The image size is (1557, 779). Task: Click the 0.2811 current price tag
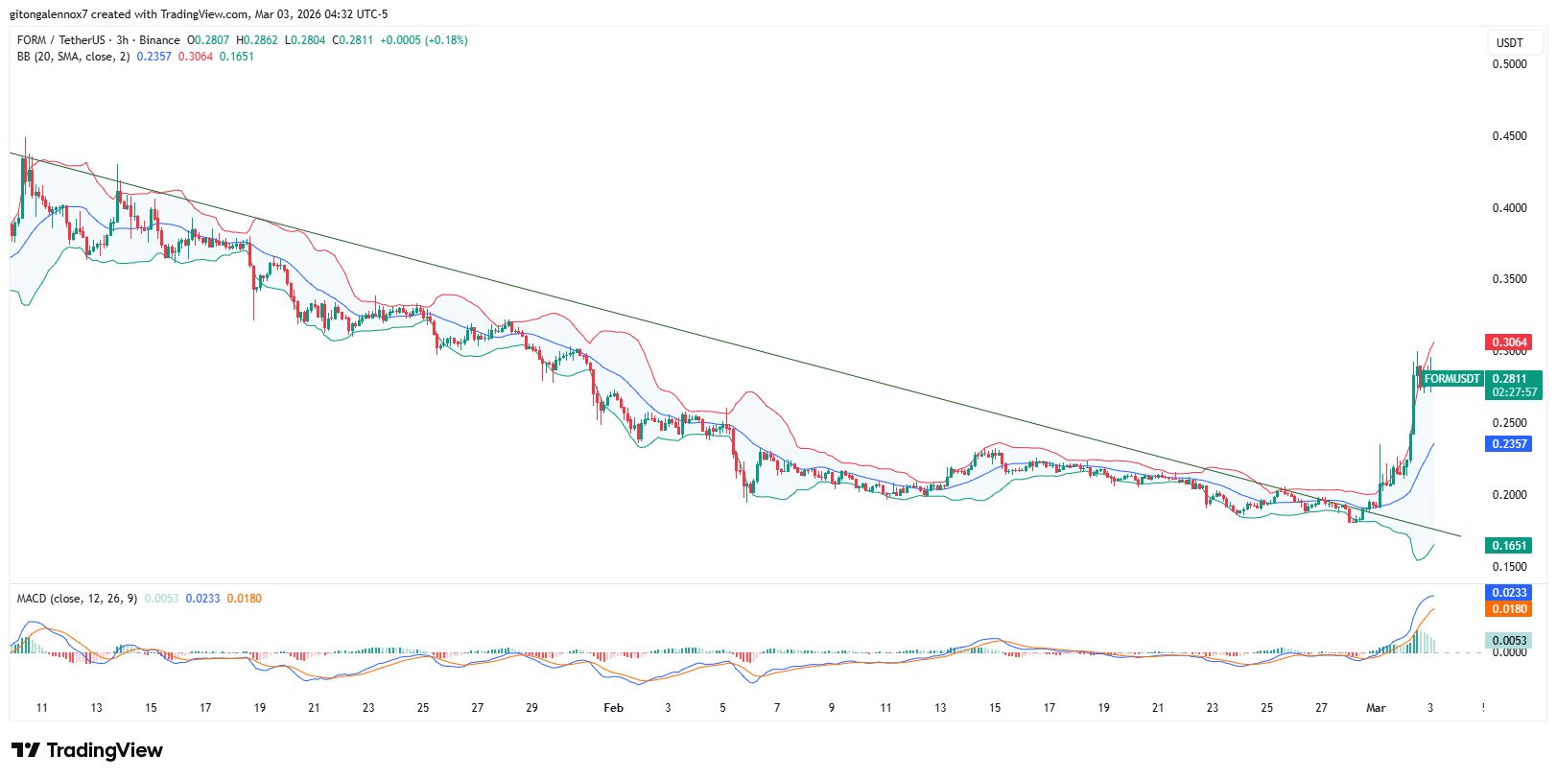coord(1509,379)
